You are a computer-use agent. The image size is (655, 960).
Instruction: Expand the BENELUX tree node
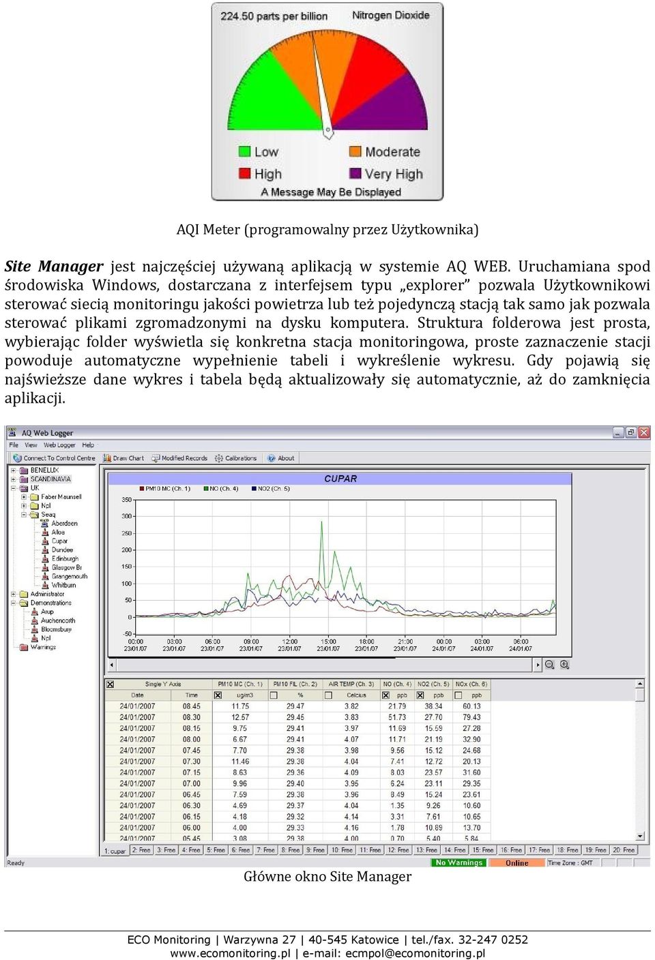(x=14, y=470)
